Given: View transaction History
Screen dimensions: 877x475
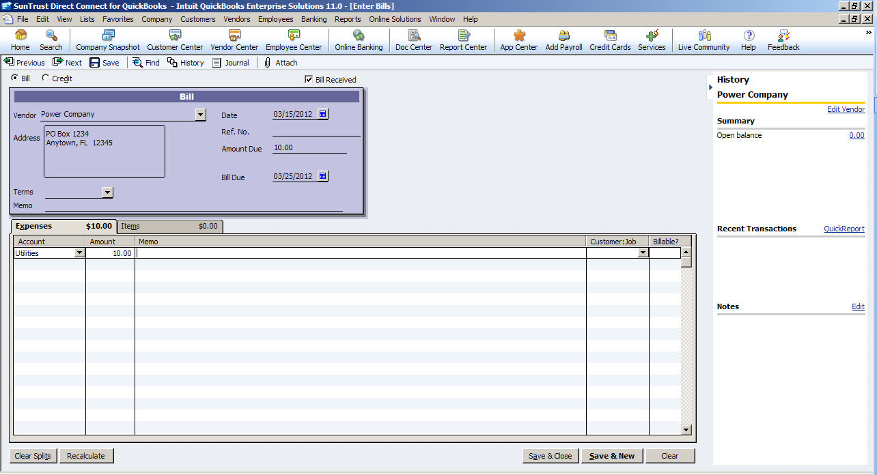Looking at the screenshot, I should pyautogui.click(x=186, y=63).
